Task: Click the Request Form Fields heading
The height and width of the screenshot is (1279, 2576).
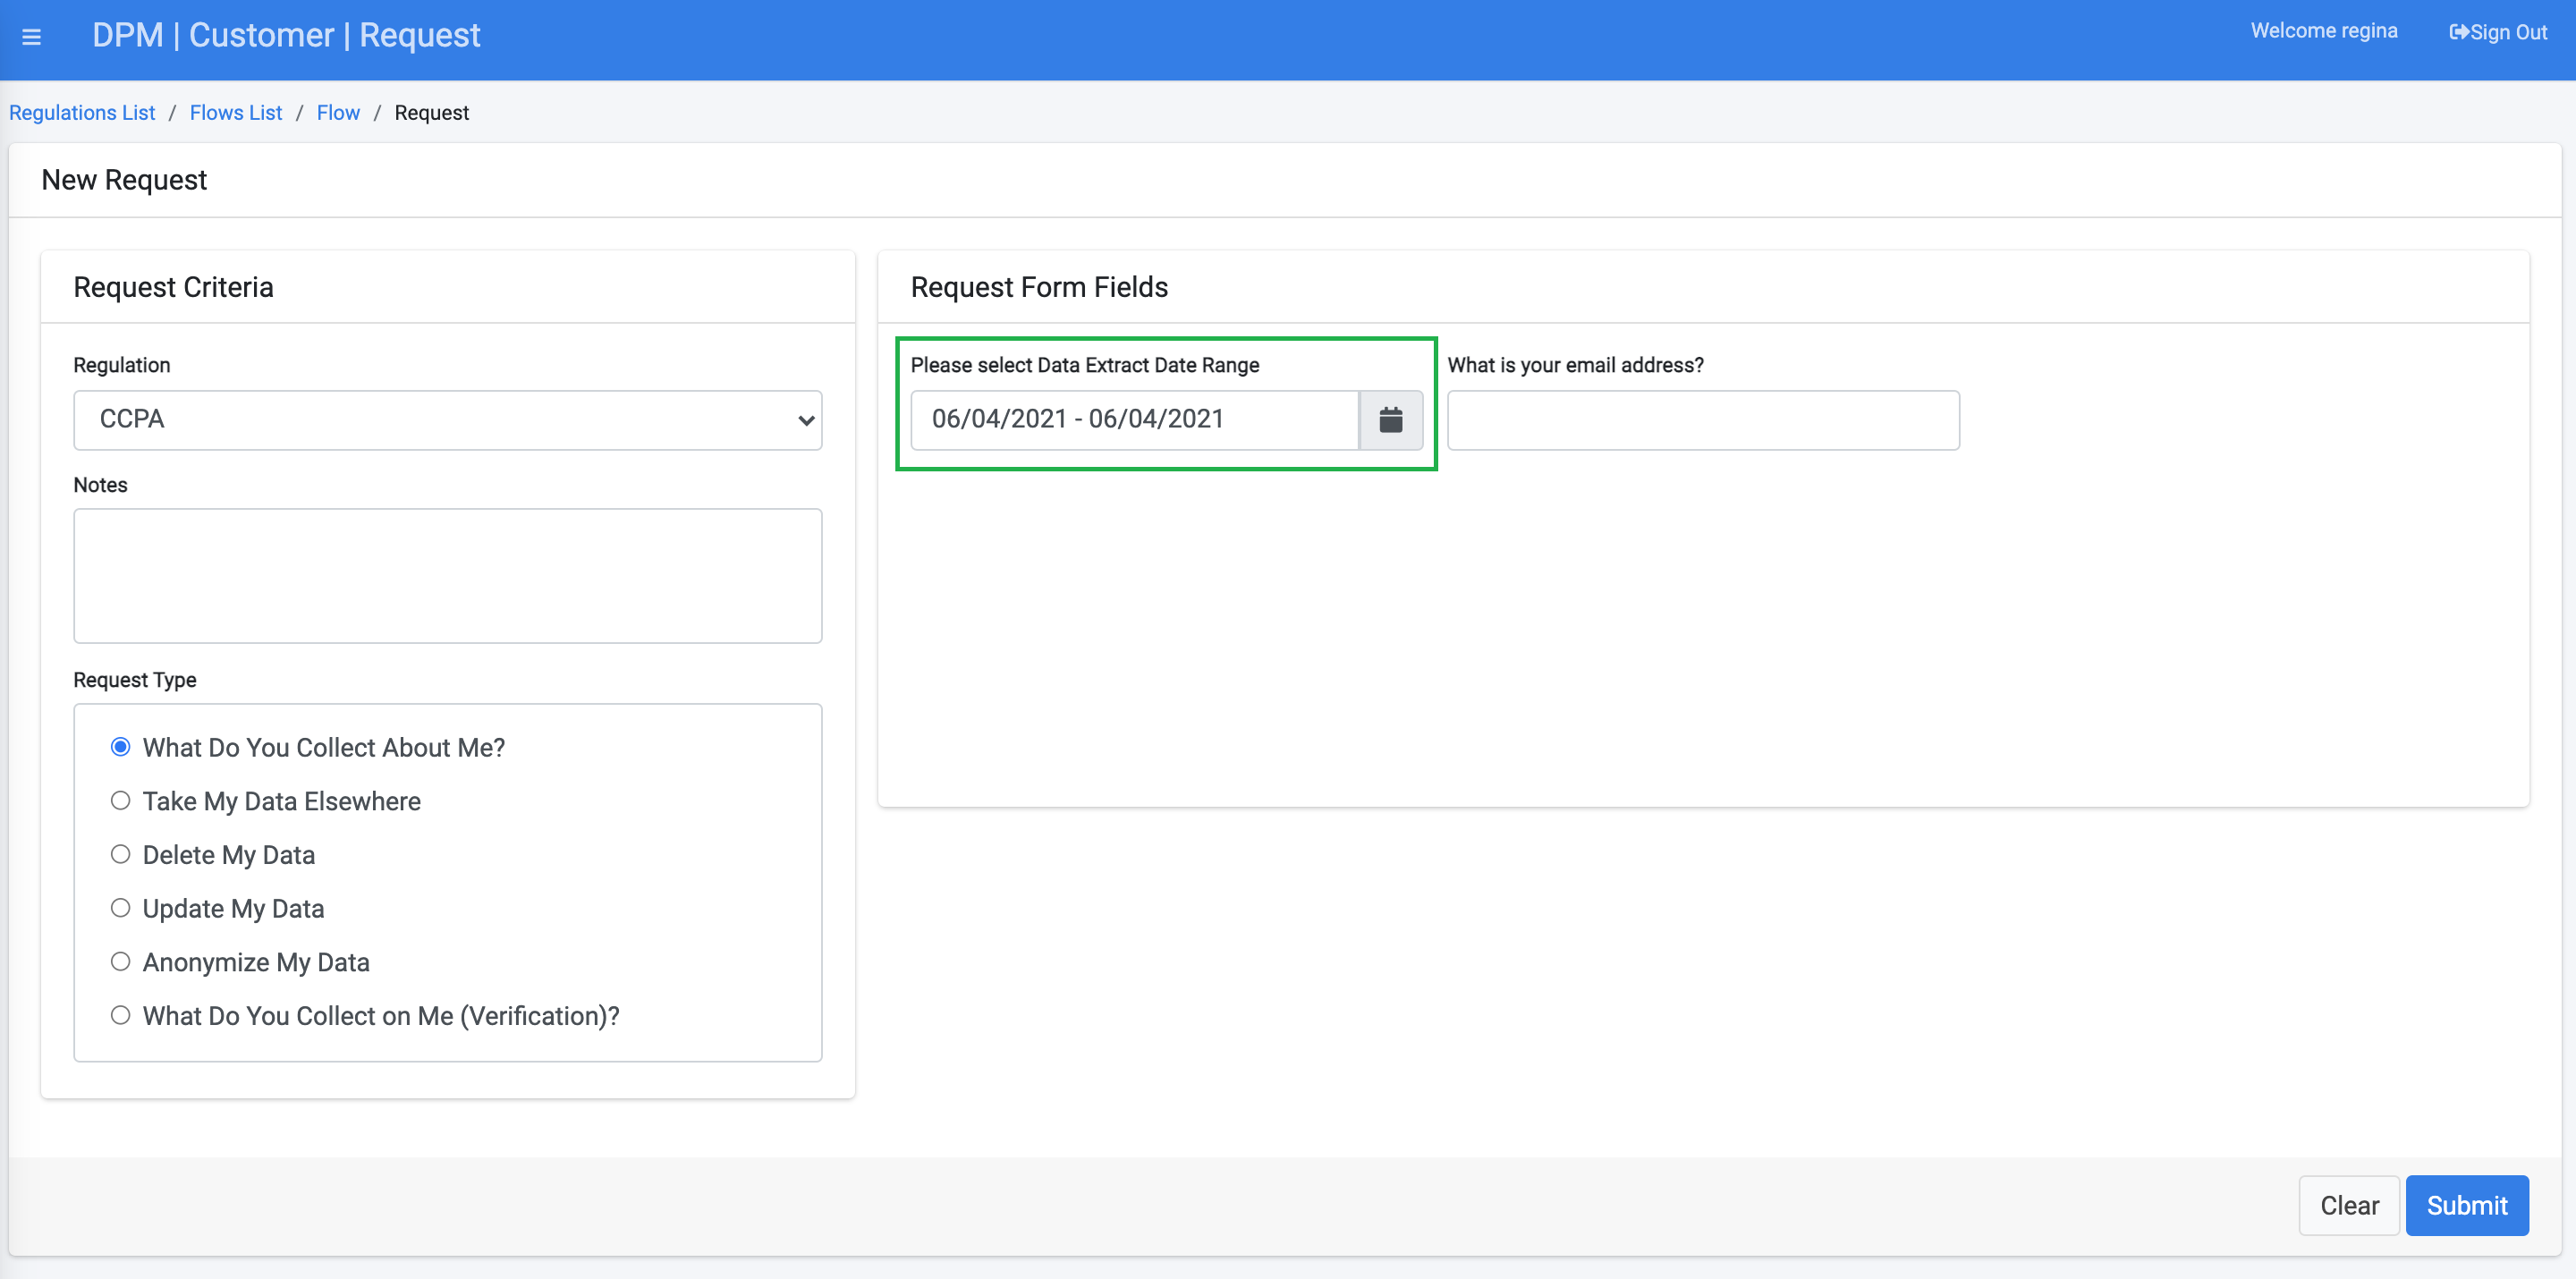Action: coord(1039,287)
